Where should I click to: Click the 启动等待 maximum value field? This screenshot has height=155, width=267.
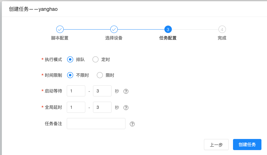(102, 91)
